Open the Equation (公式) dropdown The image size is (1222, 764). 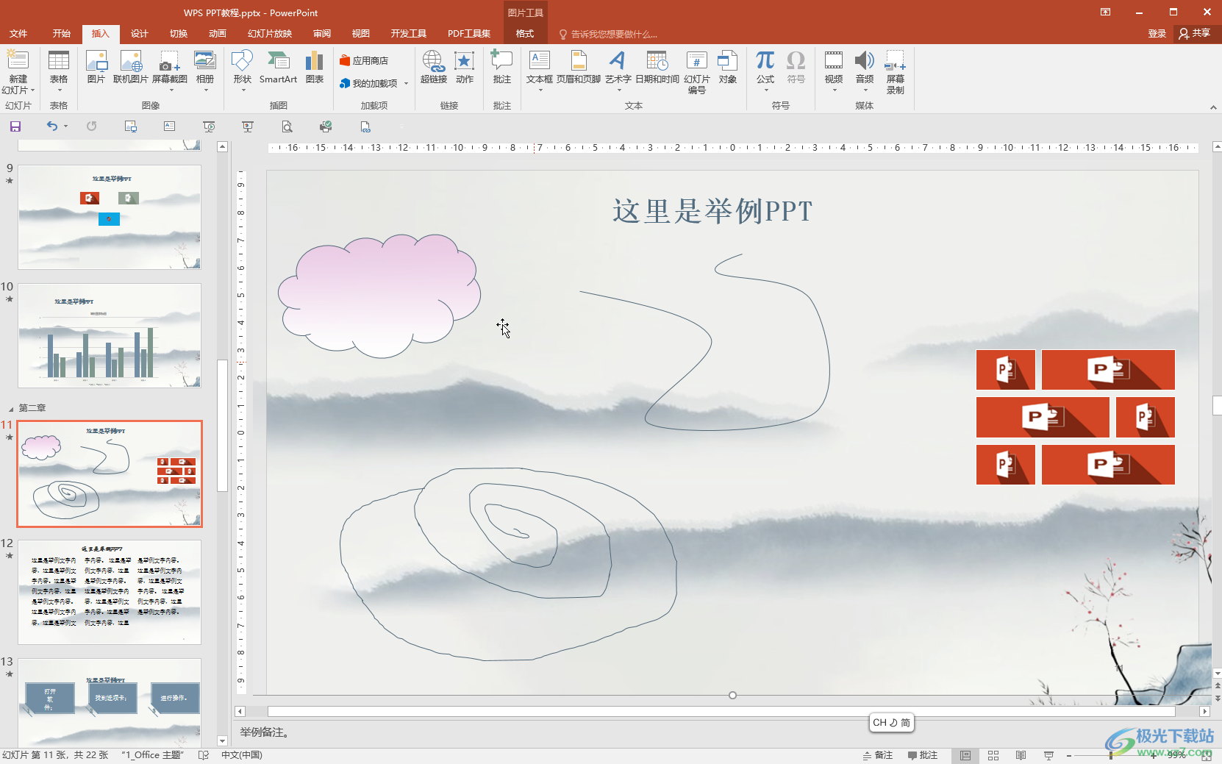765,90
